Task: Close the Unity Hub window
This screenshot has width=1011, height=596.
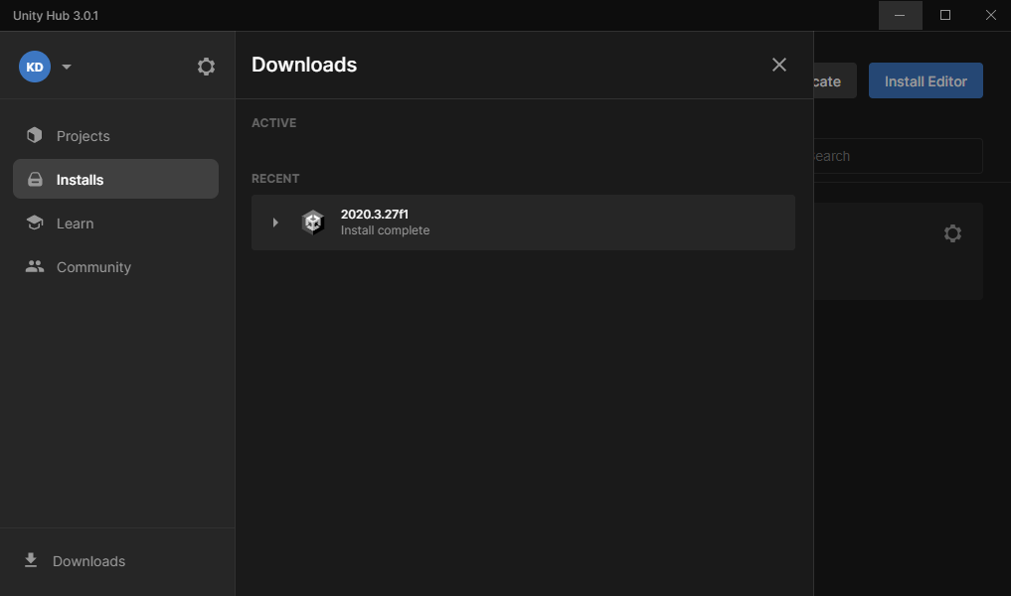Action: click(990, 15)
